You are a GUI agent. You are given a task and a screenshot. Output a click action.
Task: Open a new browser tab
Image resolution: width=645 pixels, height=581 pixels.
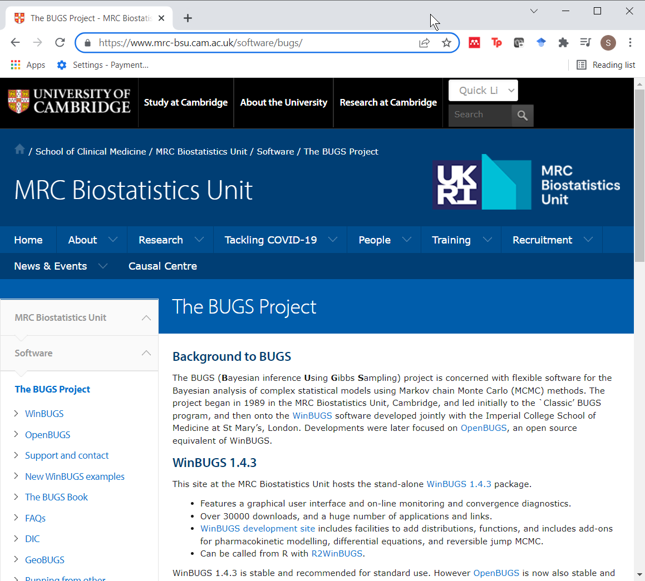(188, 18)
